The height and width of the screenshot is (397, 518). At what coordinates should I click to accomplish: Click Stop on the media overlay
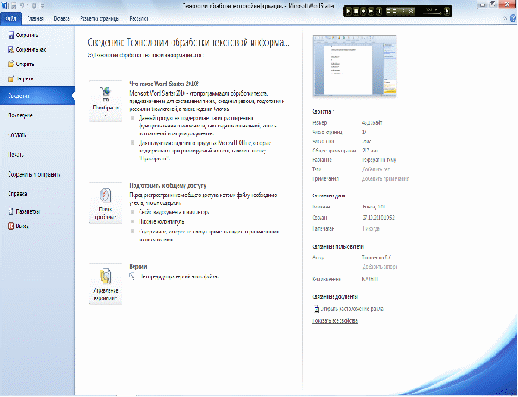(356, 11)
